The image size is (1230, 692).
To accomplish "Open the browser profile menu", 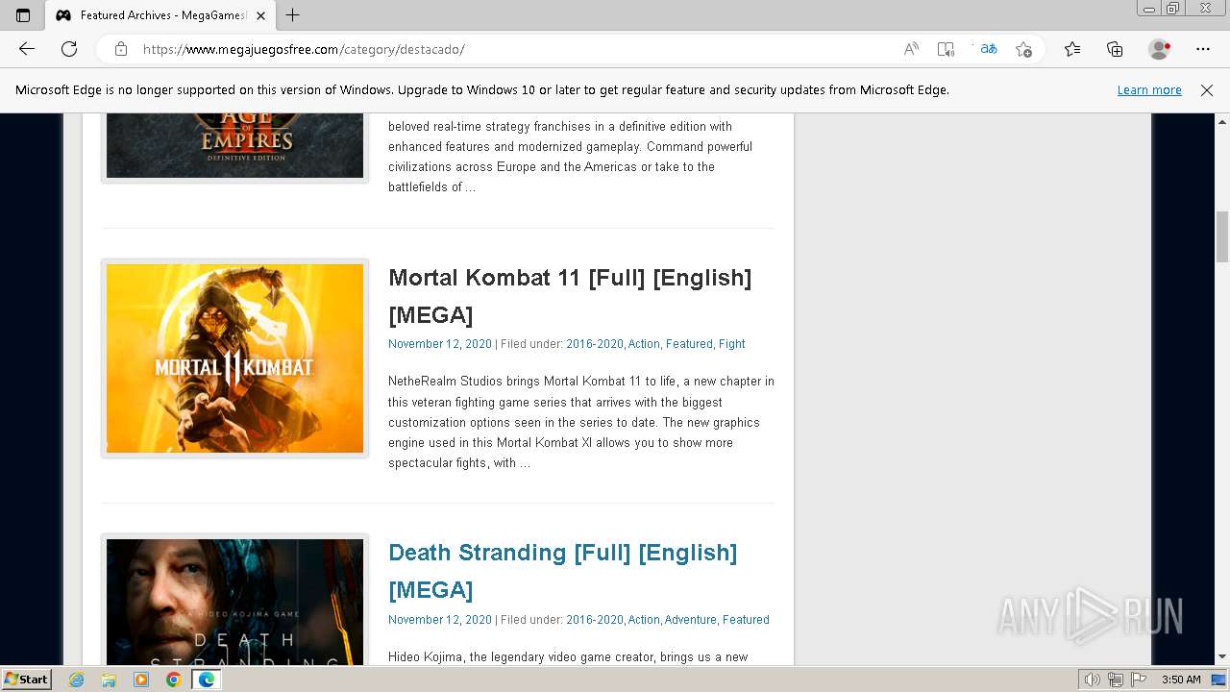I will [1159, 49].
